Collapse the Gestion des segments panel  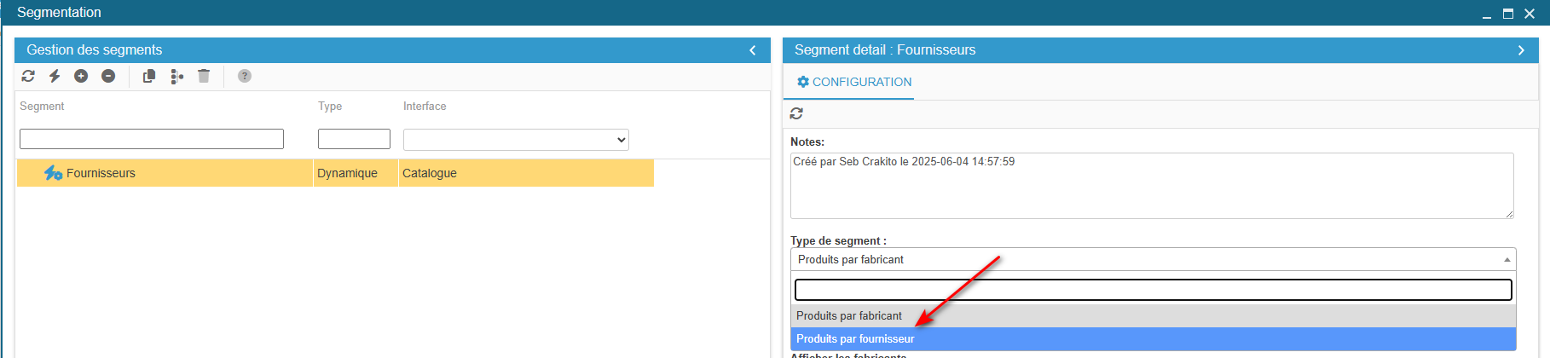pos(753,50)
